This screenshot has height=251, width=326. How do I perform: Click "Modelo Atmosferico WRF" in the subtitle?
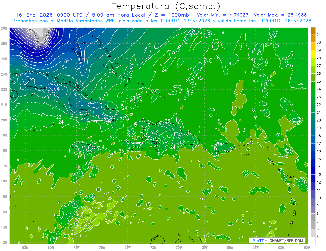point(86,21)
